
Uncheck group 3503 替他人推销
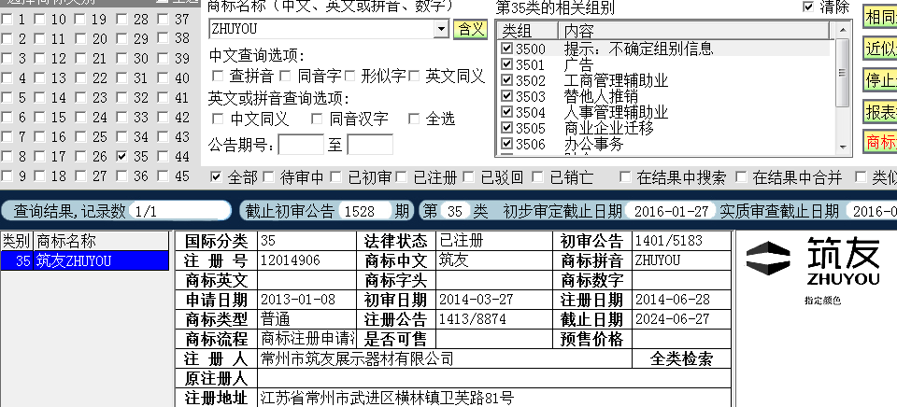tap(506, 95)
